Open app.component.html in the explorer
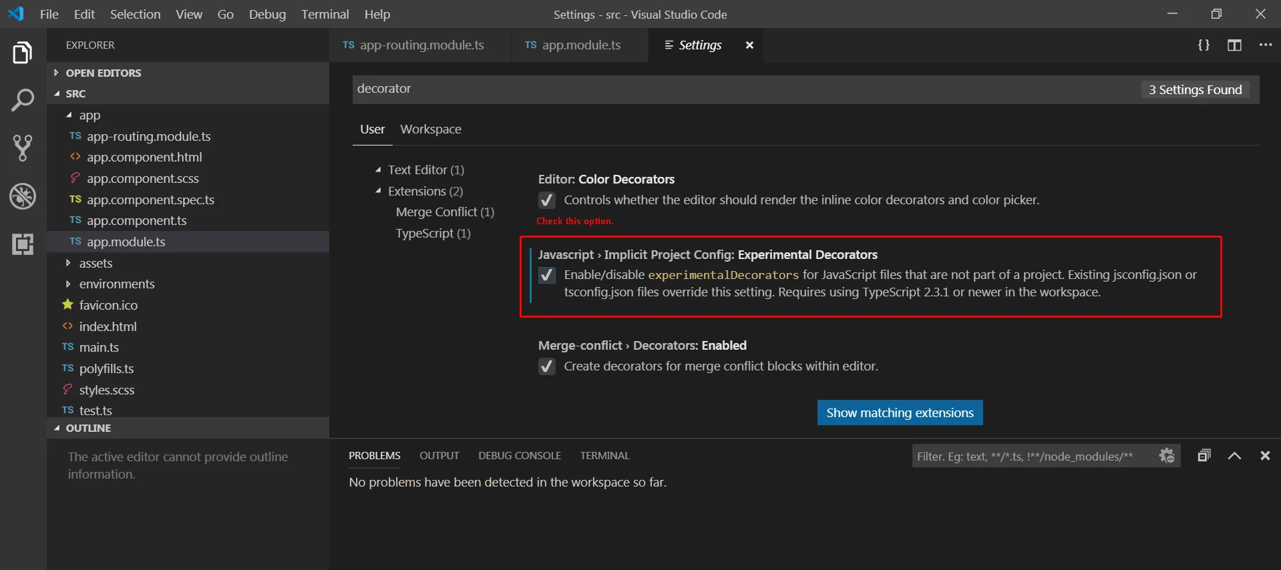The image size is (1281, 570). tap(144, 158)
